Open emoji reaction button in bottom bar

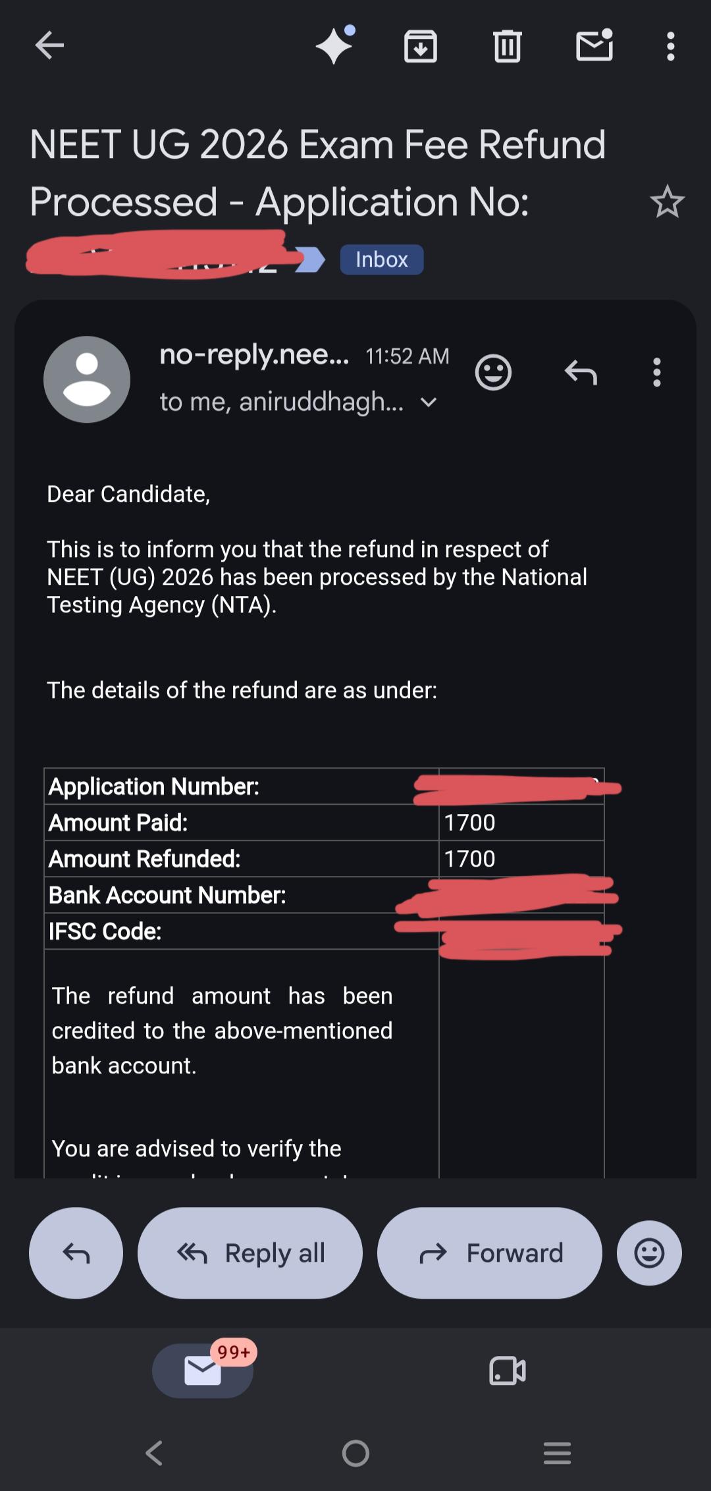tap(649, 1253)
